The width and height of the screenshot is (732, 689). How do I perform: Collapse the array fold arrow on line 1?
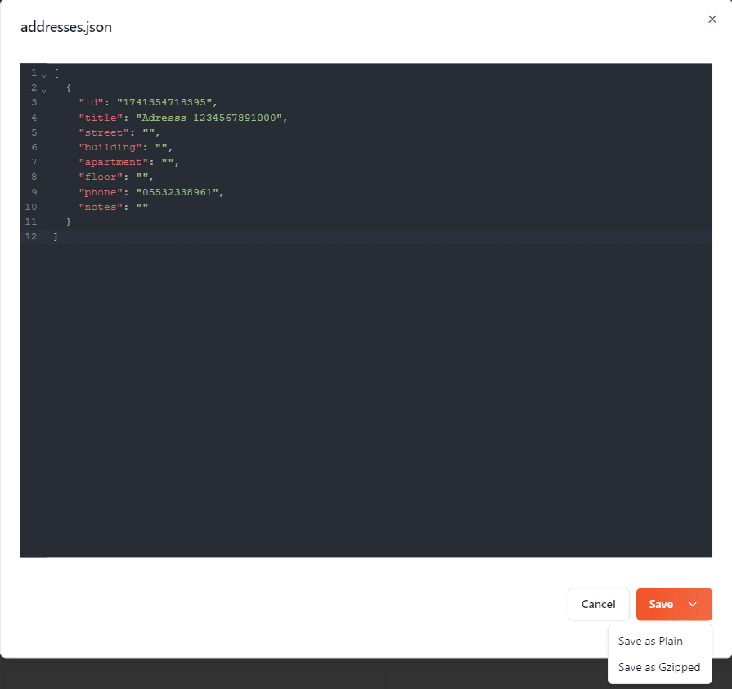coord(43,74)
